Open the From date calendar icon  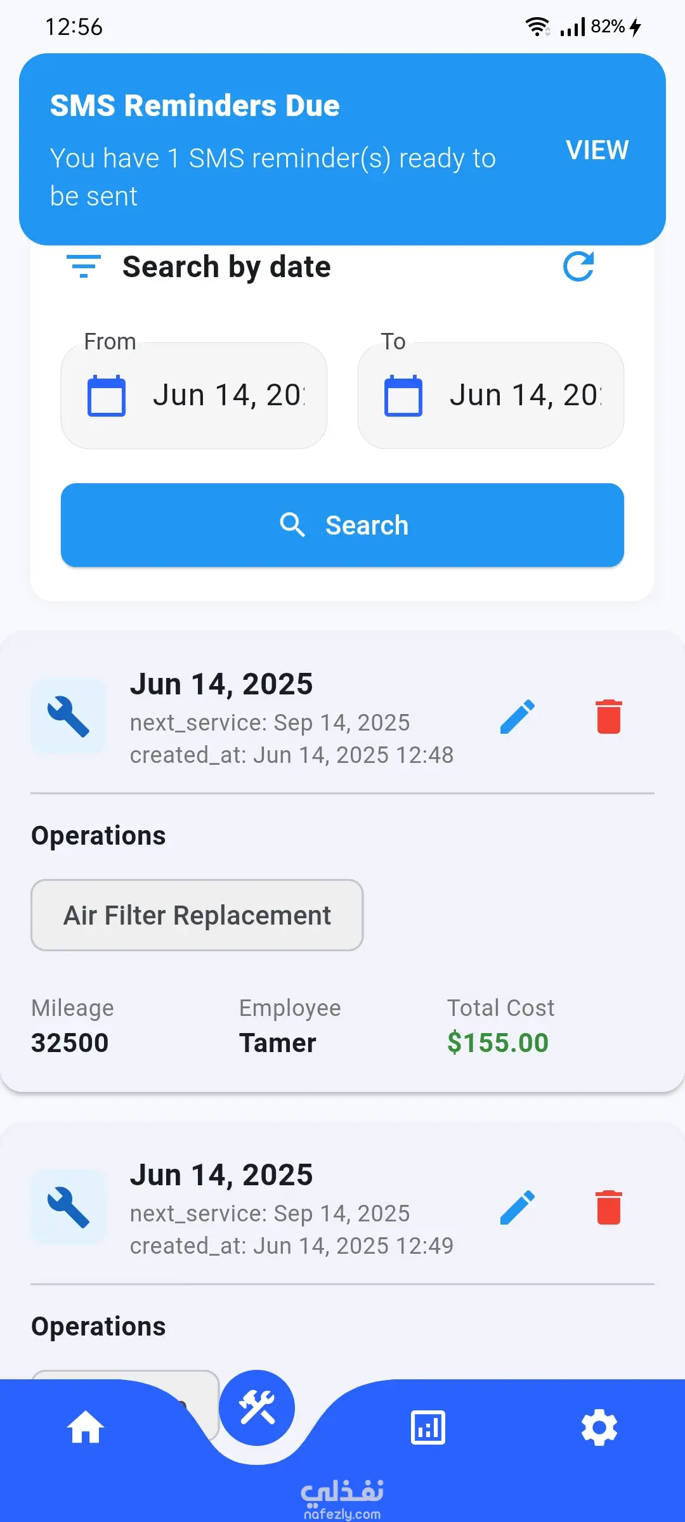(107, 396)
